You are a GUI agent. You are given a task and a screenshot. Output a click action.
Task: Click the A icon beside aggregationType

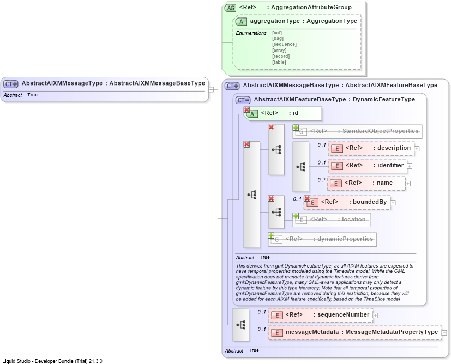(241, 22)
